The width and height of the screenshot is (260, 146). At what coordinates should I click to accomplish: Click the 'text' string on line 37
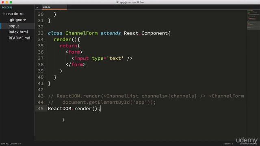point(115,58)
